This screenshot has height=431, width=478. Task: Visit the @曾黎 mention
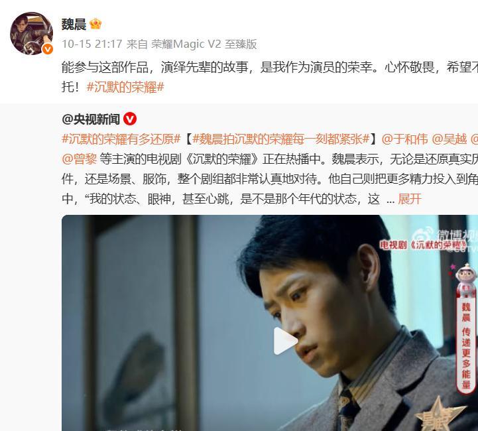pyautogui.click(x=80, y=159)
